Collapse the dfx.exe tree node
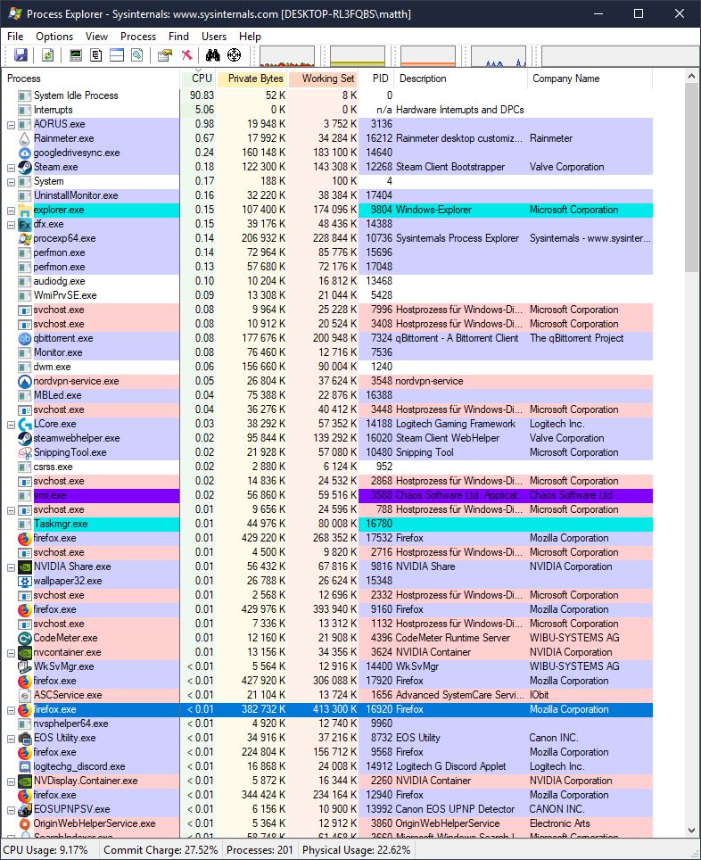 [11, 224]
